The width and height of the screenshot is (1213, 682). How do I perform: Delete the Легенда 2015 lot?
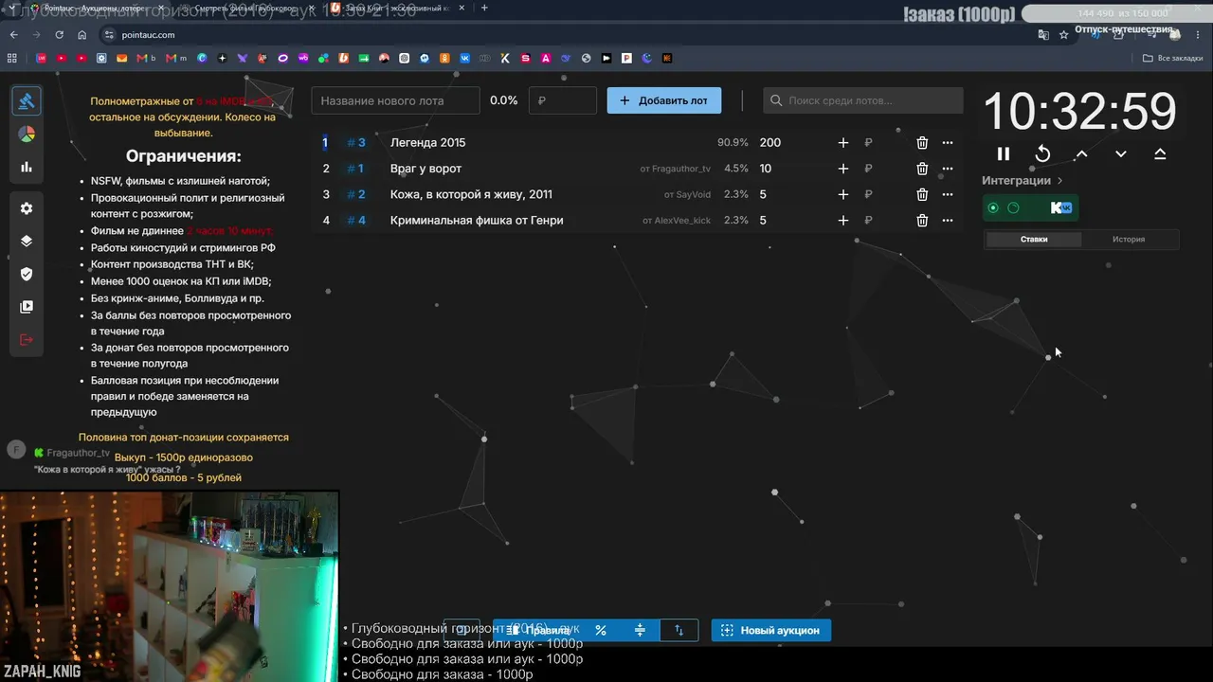tap(922, 143)
